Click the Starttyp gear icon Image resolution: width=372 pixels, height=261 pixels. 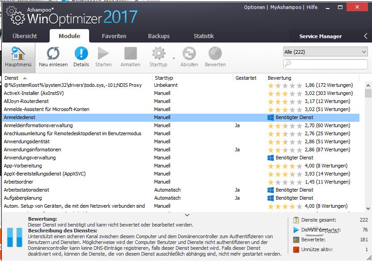click(158, 53)
